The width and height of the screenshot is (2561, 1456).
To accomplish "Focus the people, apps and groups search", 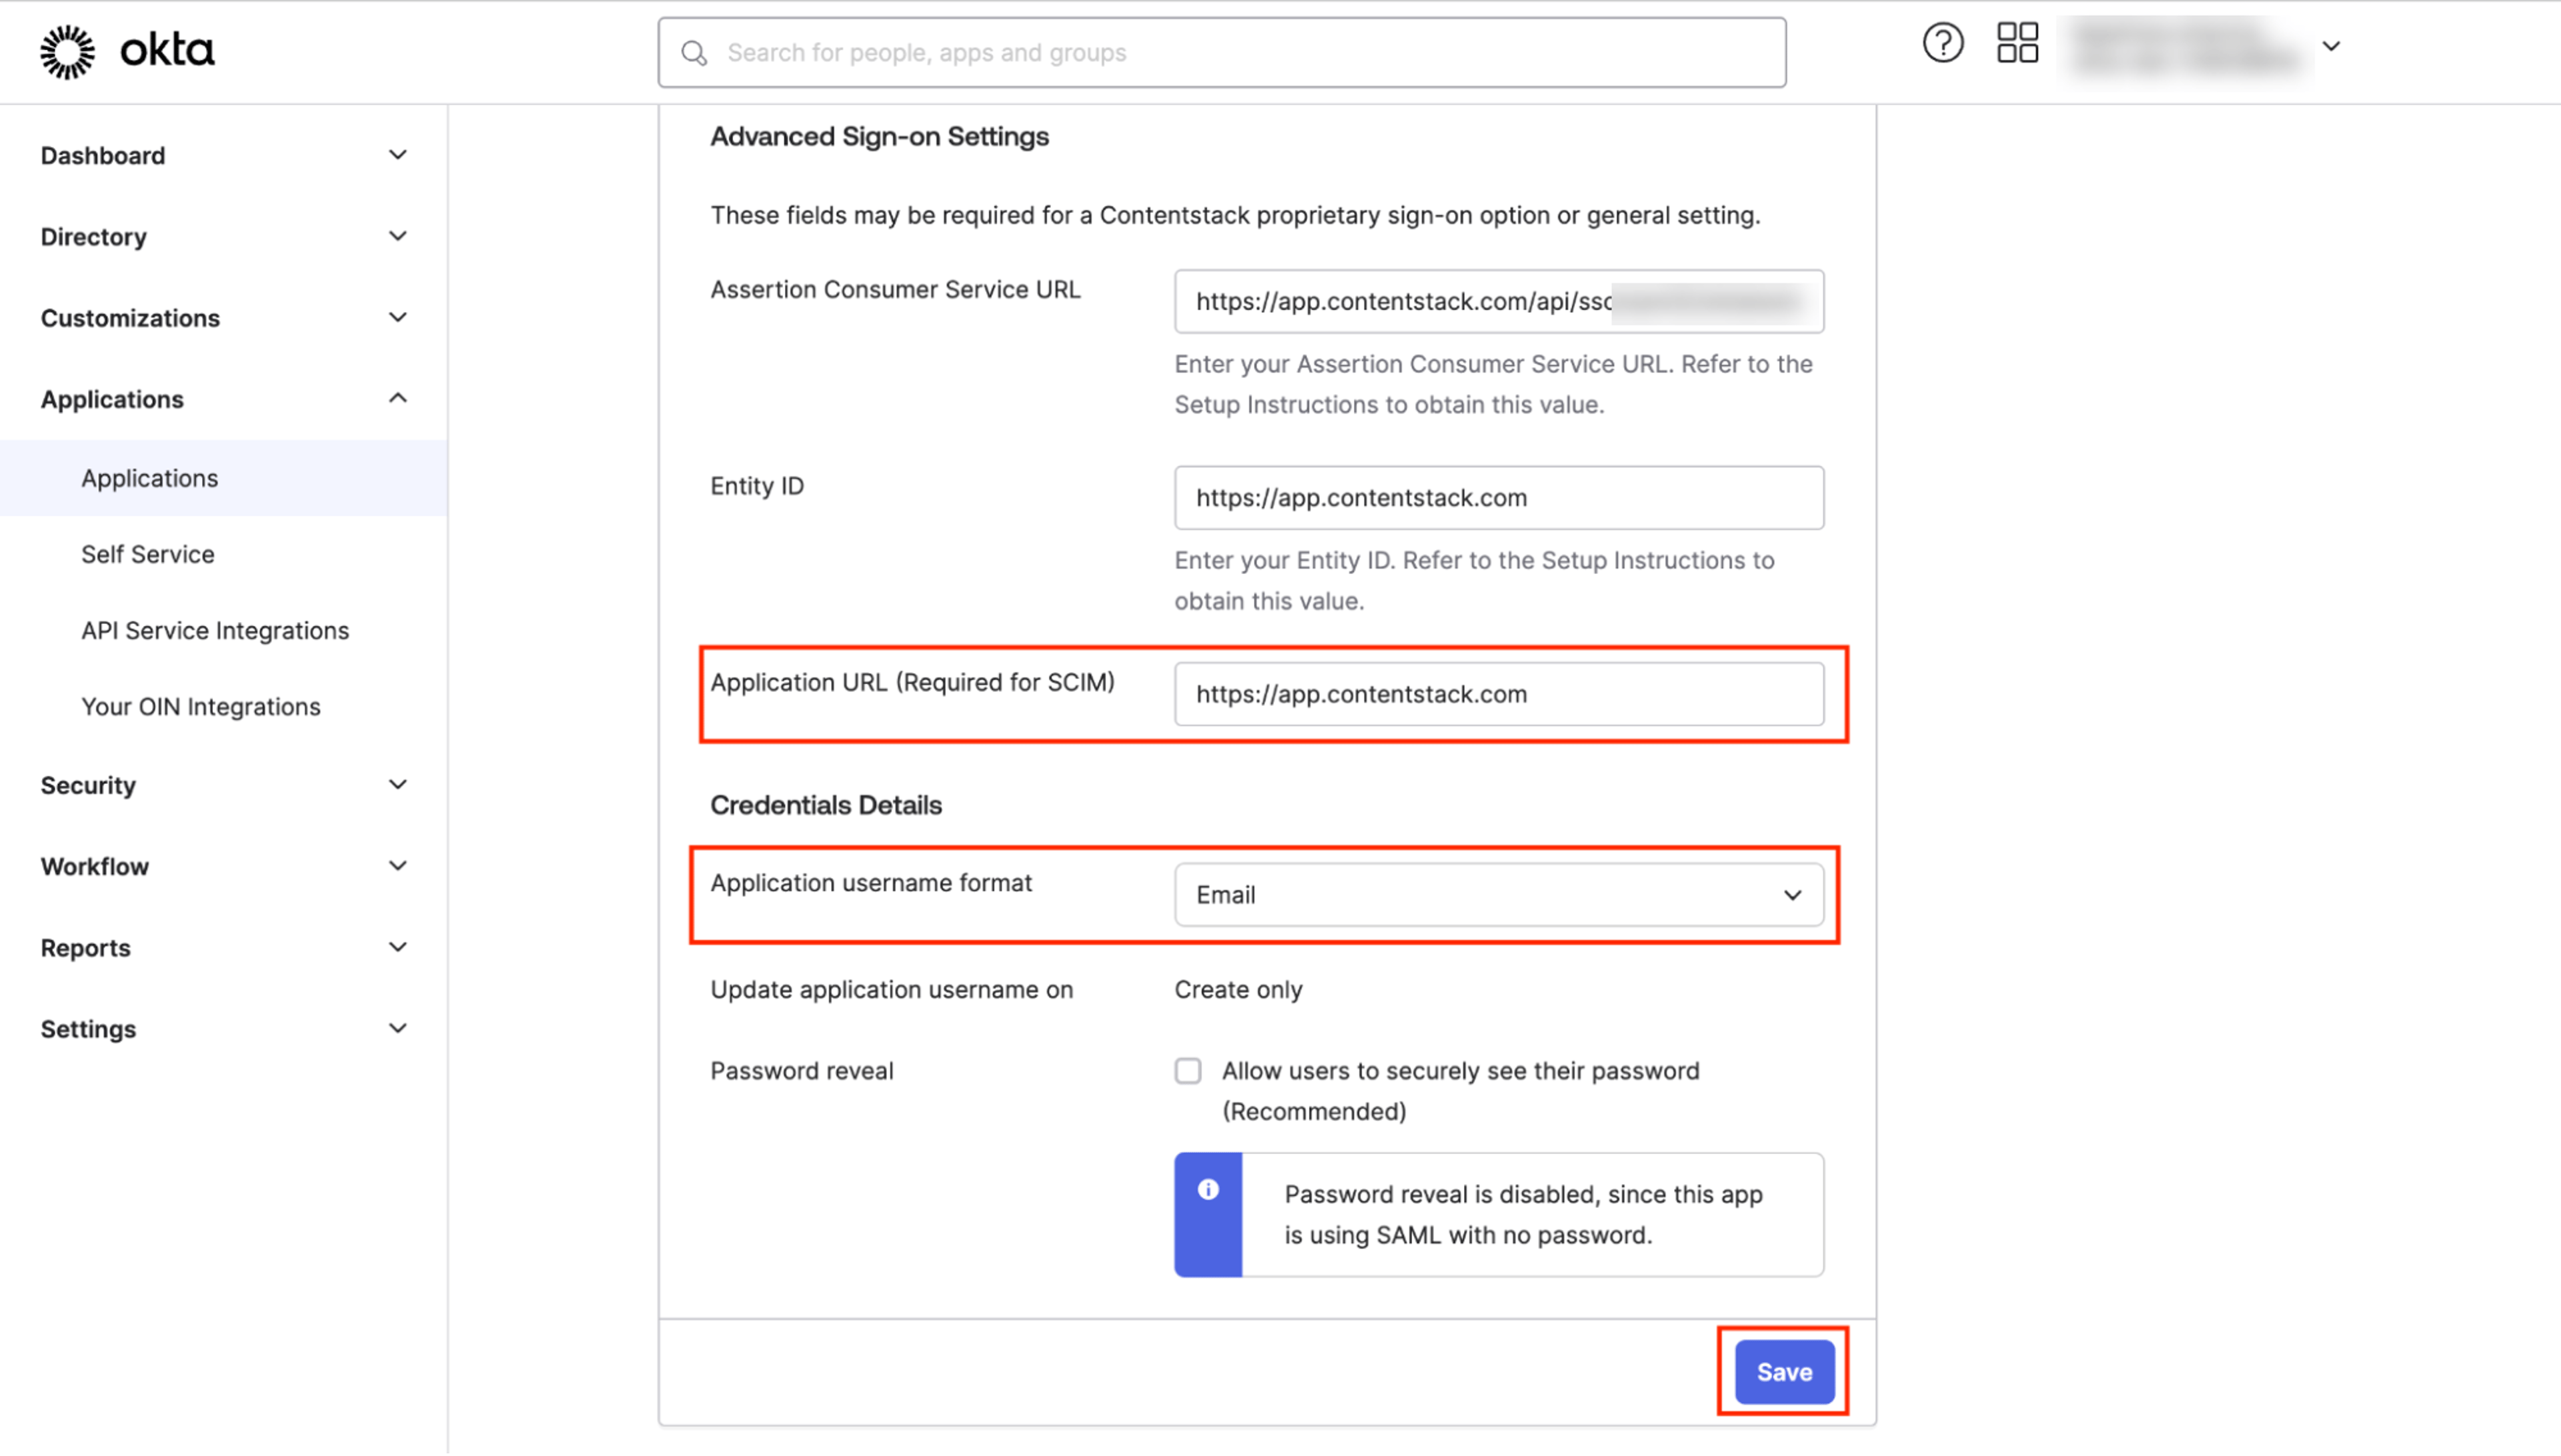I will point(1222,53).
